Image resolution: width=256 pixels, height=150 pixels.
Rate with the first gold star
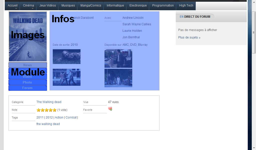click(38, 110)
